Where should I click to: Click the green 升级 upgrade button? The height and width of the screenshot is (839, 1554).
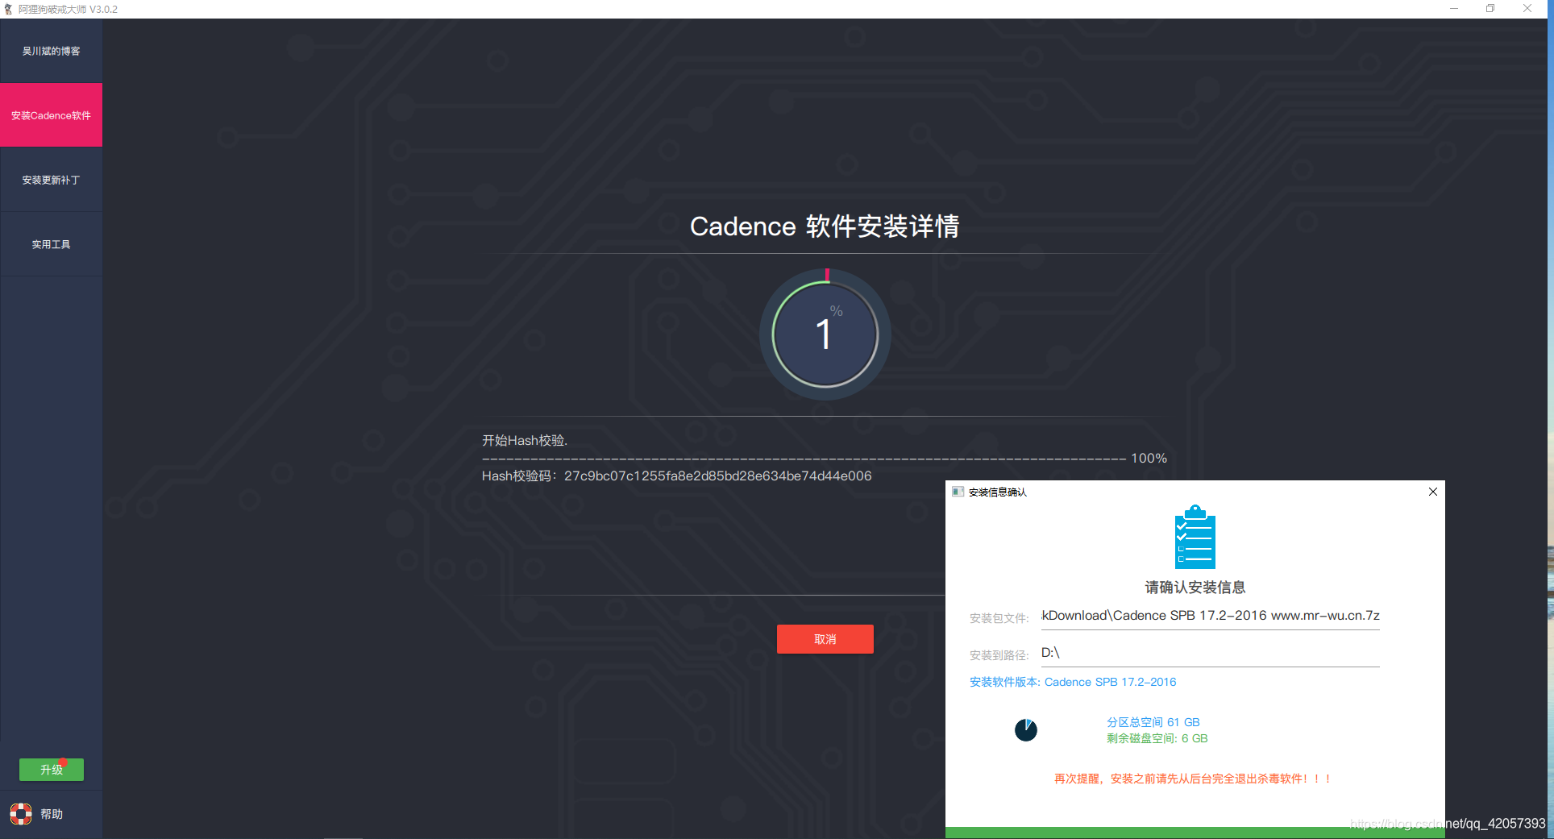pos(52,770)
